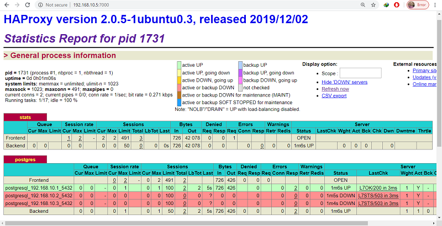Hide 'DOWN' servers link

(x=344, y=82)
